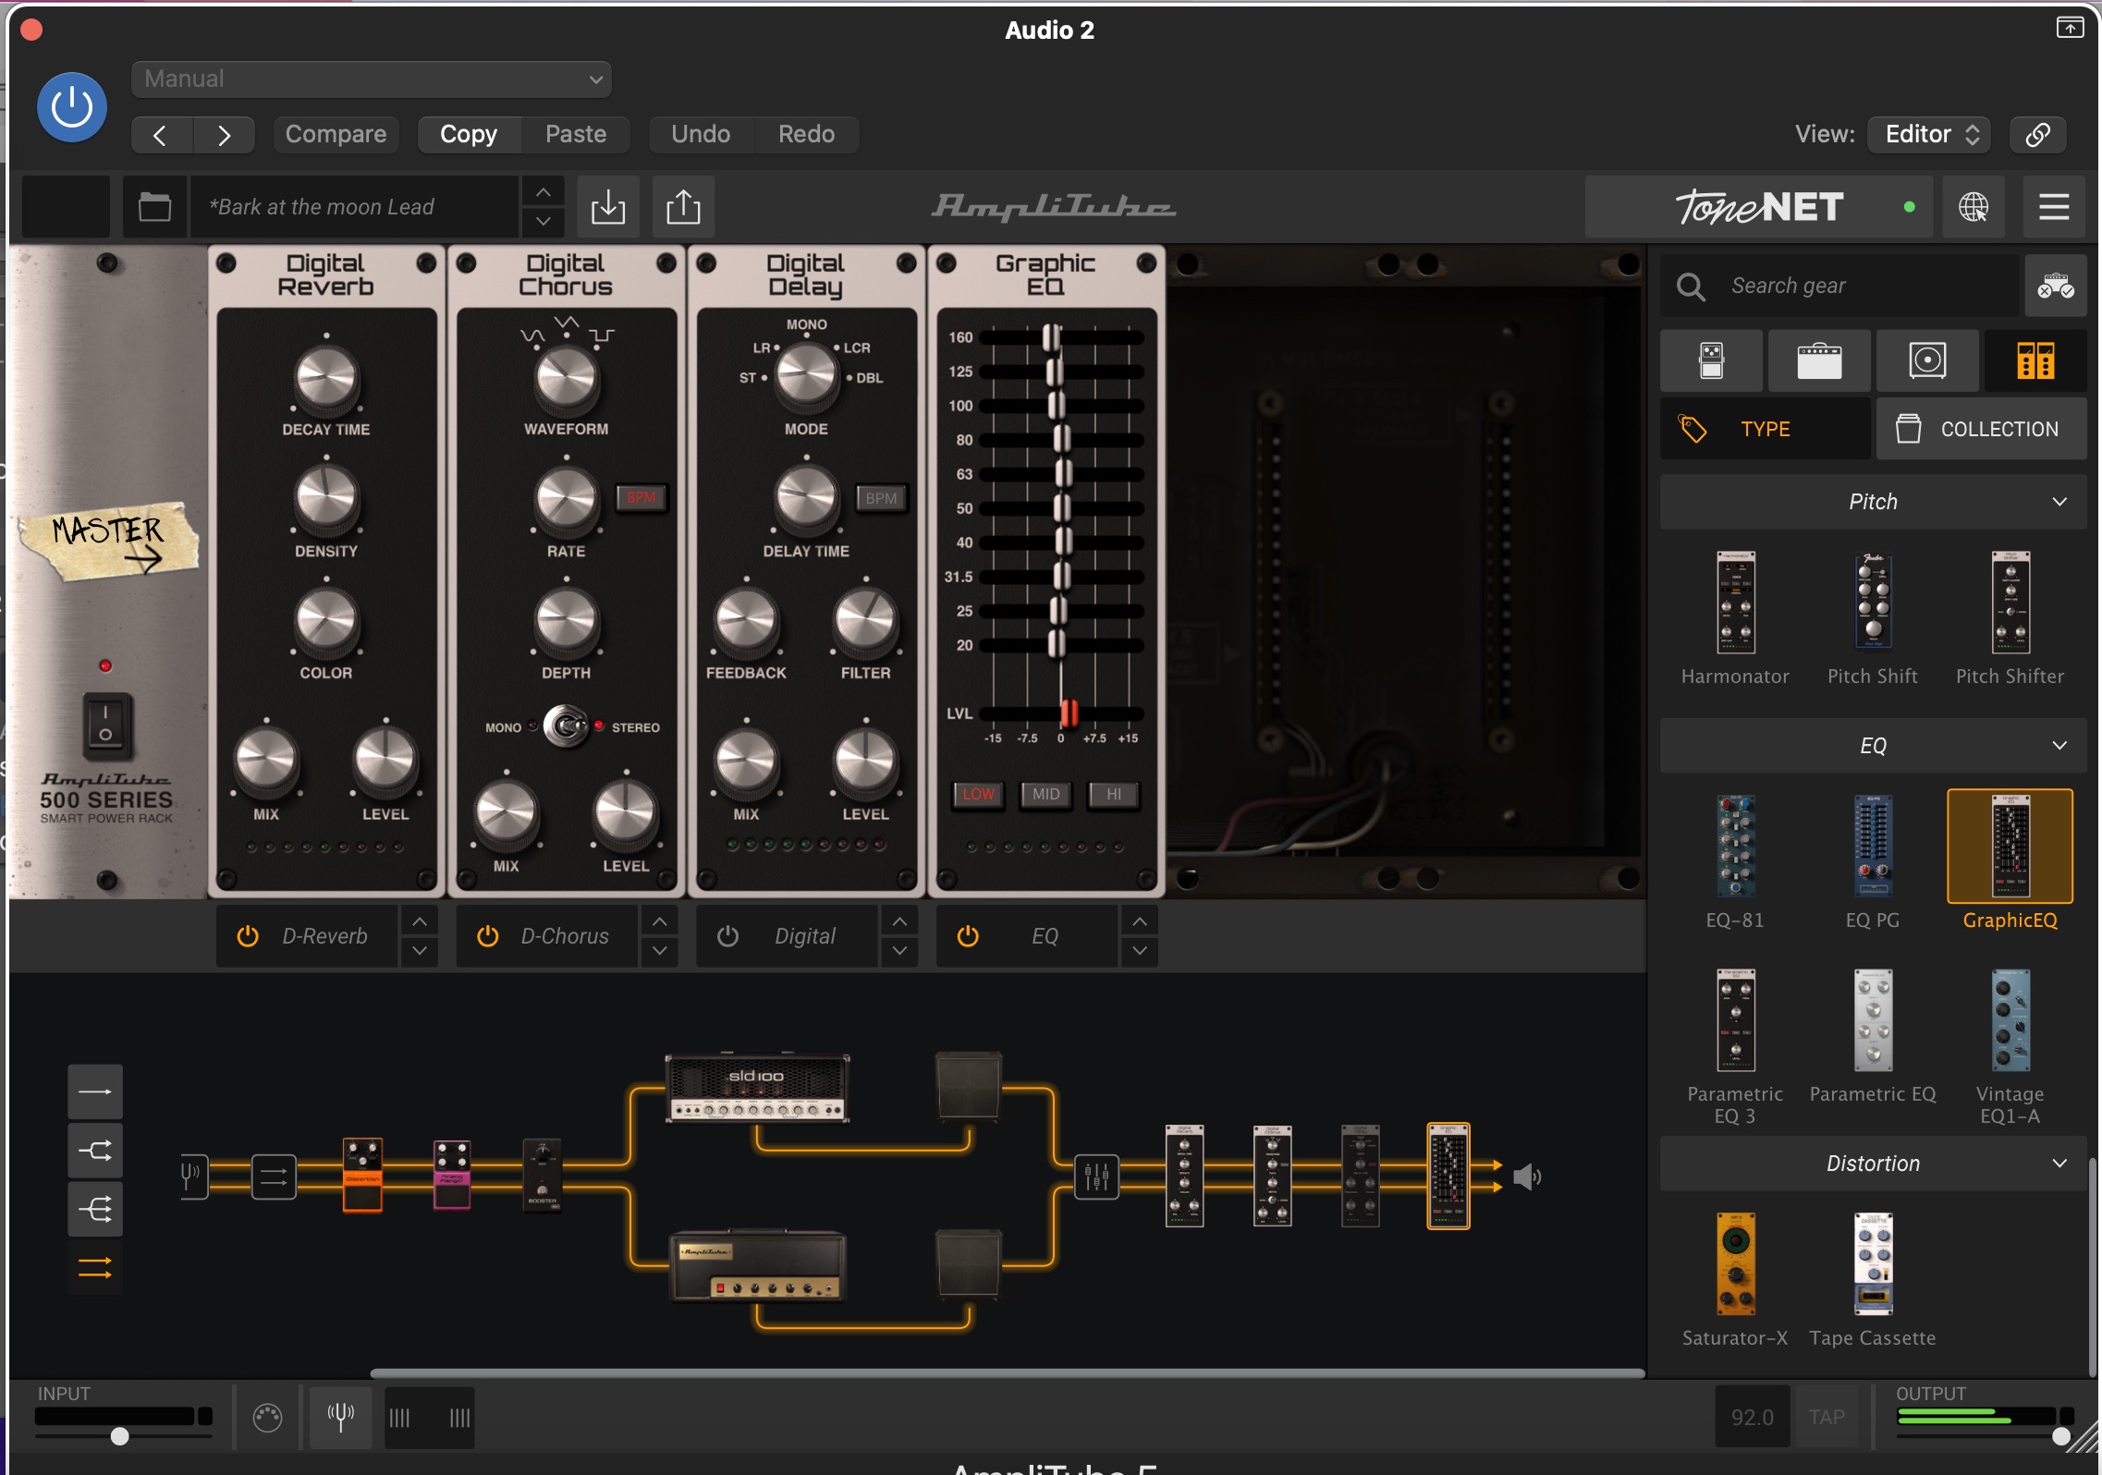
Task: Toggle the HI band button on Graphic EQ
Action: coord(1114,795)
